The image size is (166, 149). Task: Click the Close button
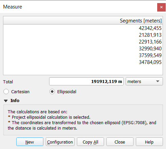[x=120, y=142]
